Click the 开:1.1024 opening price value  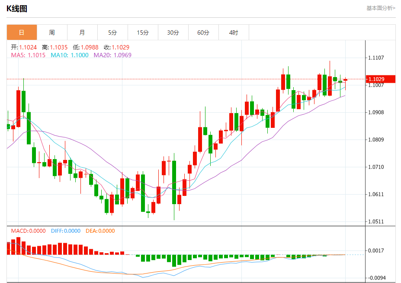(24, 47)
